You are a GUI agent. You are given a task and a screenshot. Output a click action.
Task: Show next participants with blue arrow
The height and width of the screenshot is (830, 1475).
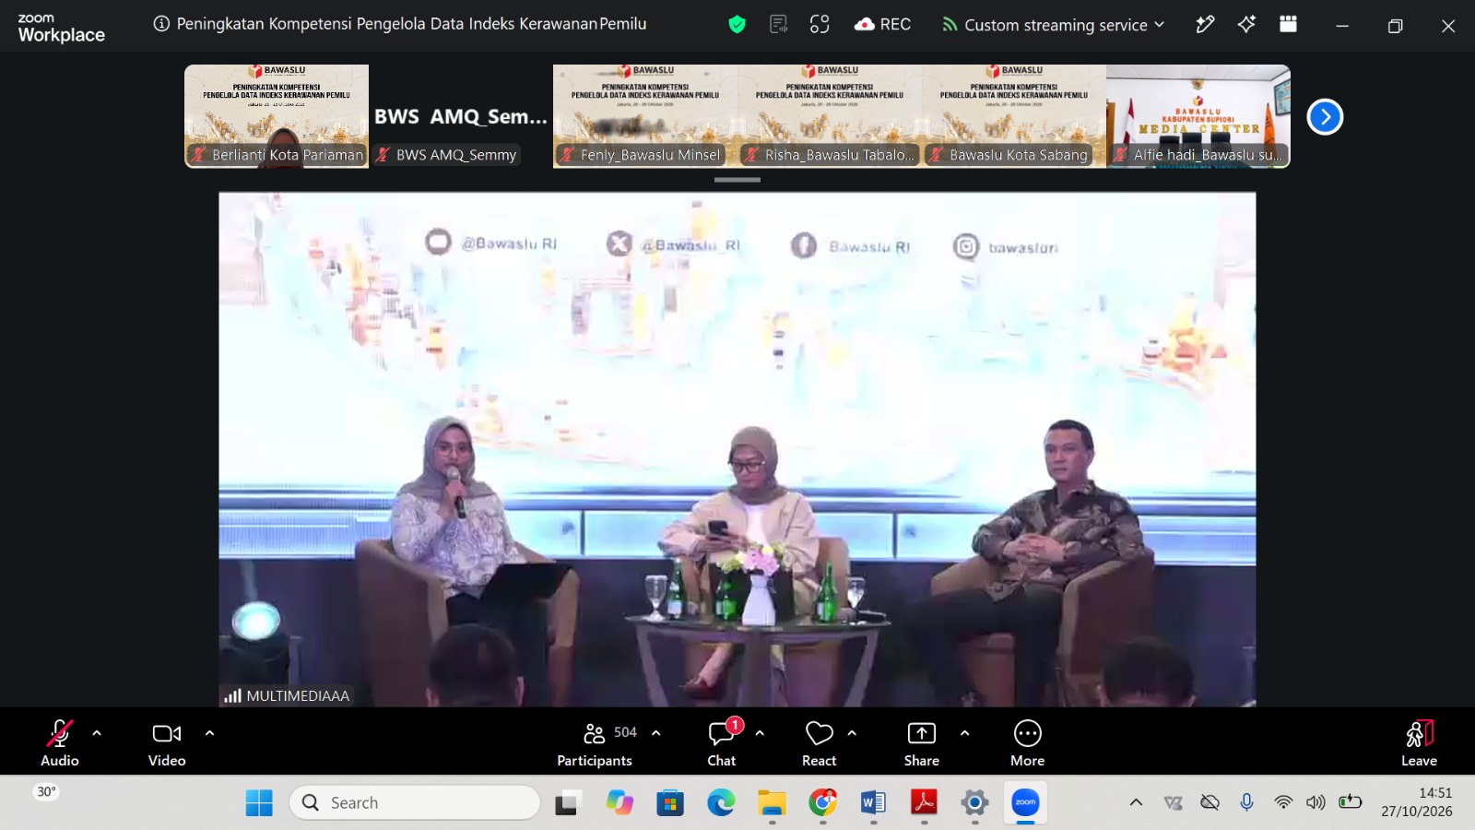pos(1325,117)
